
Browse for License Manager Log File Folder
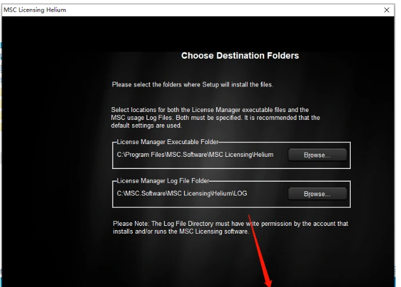point(317,194)
